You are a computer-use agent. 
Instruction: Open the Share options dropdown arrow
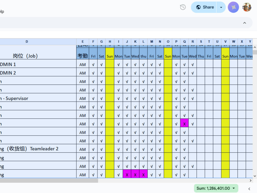click(x=221, y=7)
